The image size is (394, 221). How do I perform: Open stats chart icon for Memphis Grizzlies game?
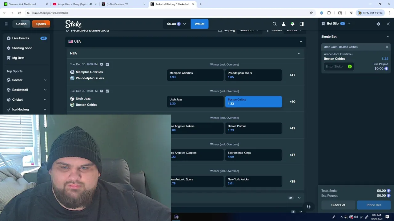[107, 64]
